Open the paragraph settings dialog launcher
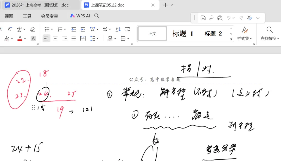 tap(132, 44)
